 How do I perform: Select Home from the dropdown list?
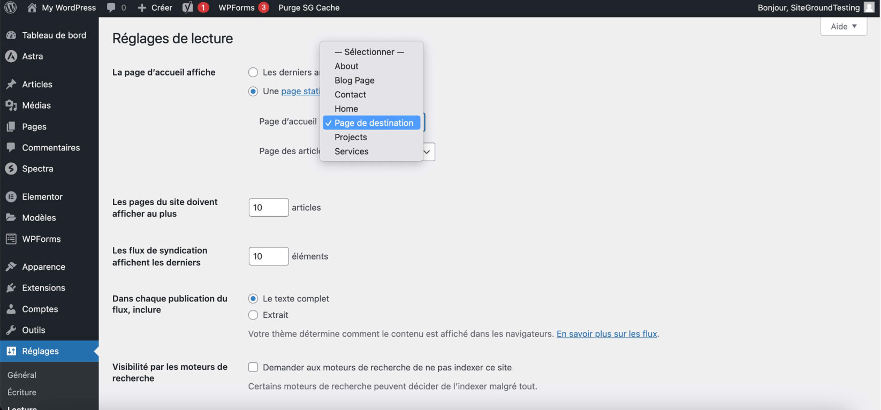[x=371, y=109]
